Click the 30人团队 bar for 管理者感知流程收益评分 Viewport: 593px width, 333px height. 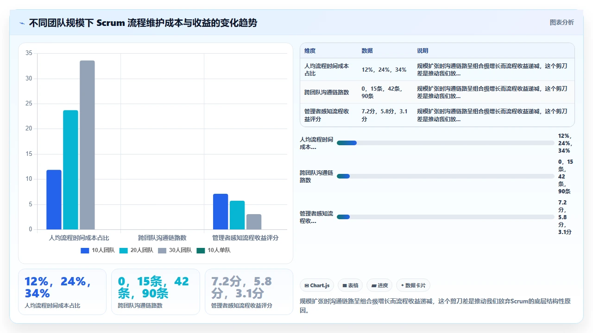coord(254,222)
